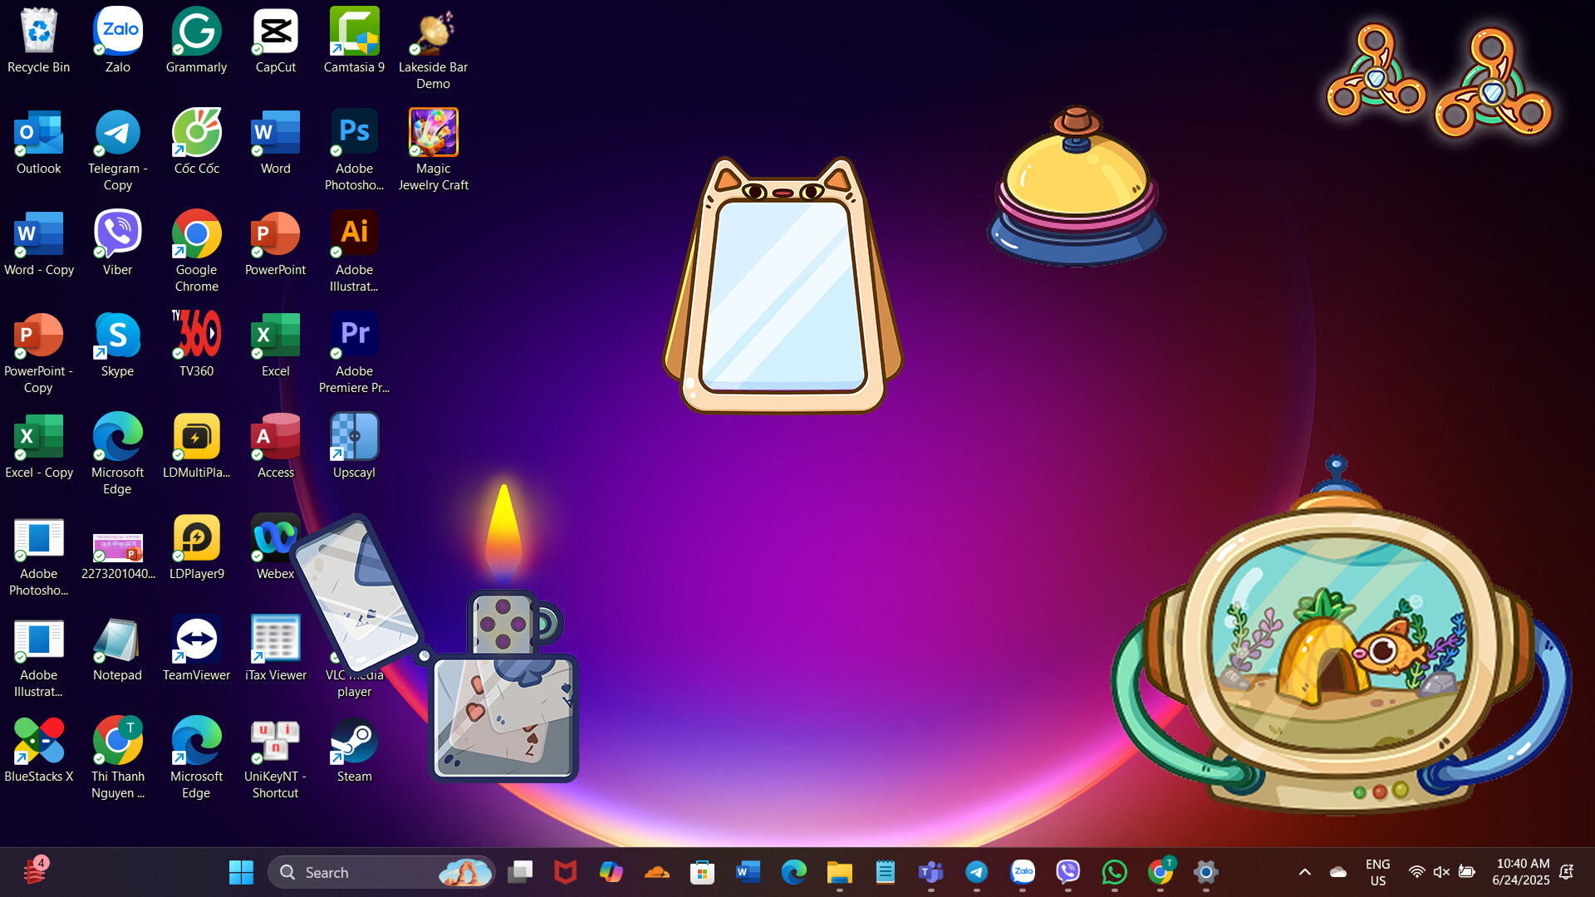Screen dimensions: 1595x897
Task: Open LDPlayer9
Action: pyautogui.click(x=196, y=537)
